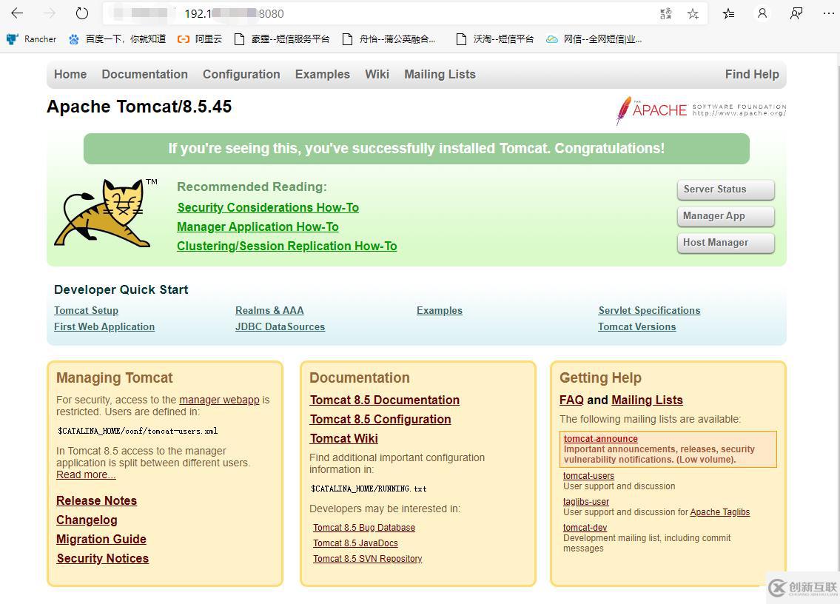Add this page to favorites via the star icon
Screen dimensions: 840x604
pyautogui.click(x=692, y=13)
